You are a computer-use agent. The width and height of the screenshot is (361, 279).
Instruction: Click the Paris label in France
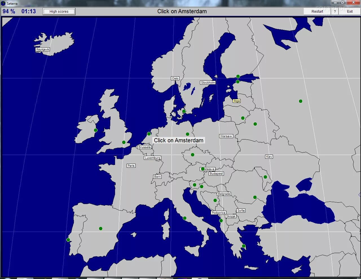[x=131, y=166]
